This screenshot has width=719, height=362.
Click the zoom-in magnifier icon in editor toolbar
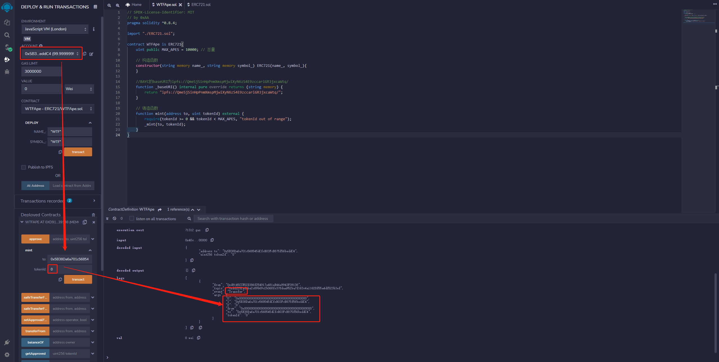[117, 4]
